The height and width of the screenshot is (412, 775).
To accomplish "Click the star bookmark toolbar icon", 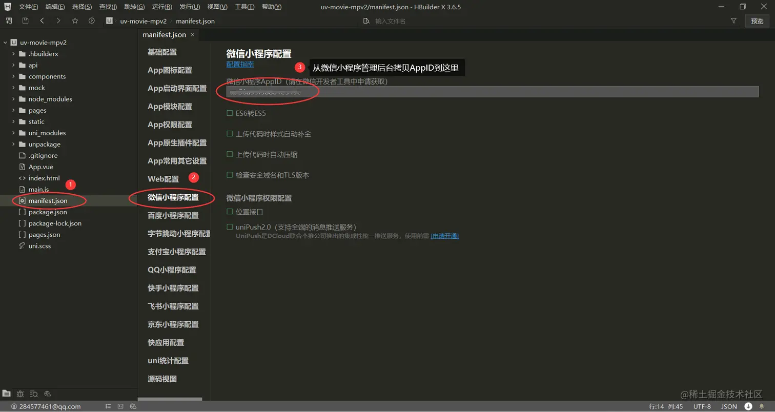I will click(x=75, y=21).
